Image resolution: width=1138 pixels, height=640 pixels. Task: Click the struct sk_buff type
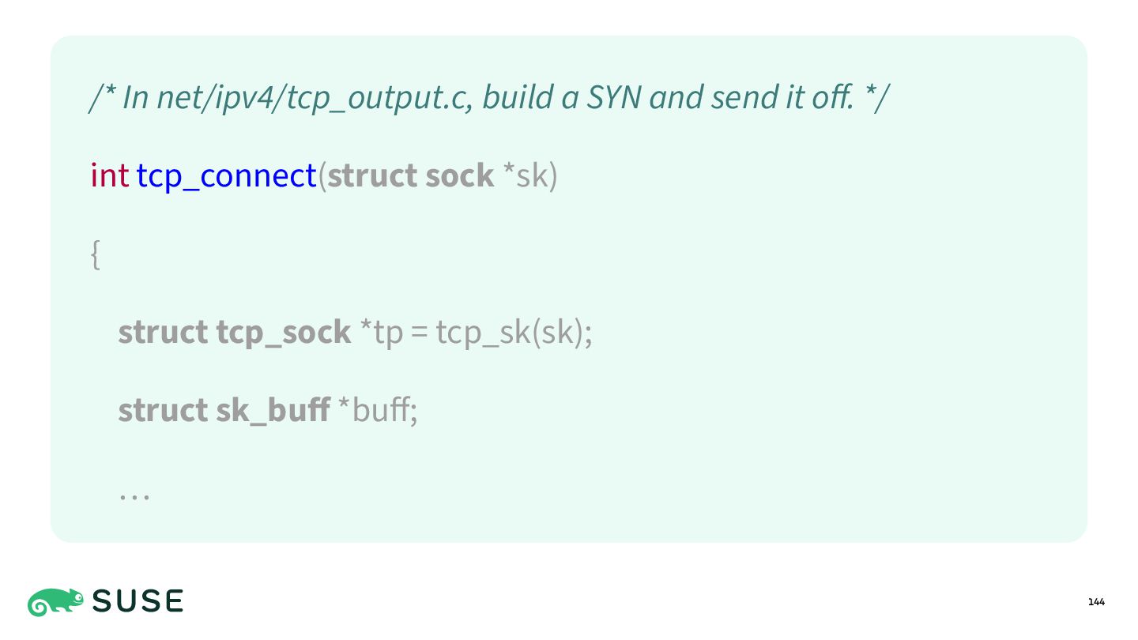pos(224,410)
